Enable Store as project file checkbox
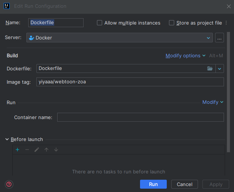Image resolution: width=234 pixels, height=192 pixels. (x=172, y=23)
